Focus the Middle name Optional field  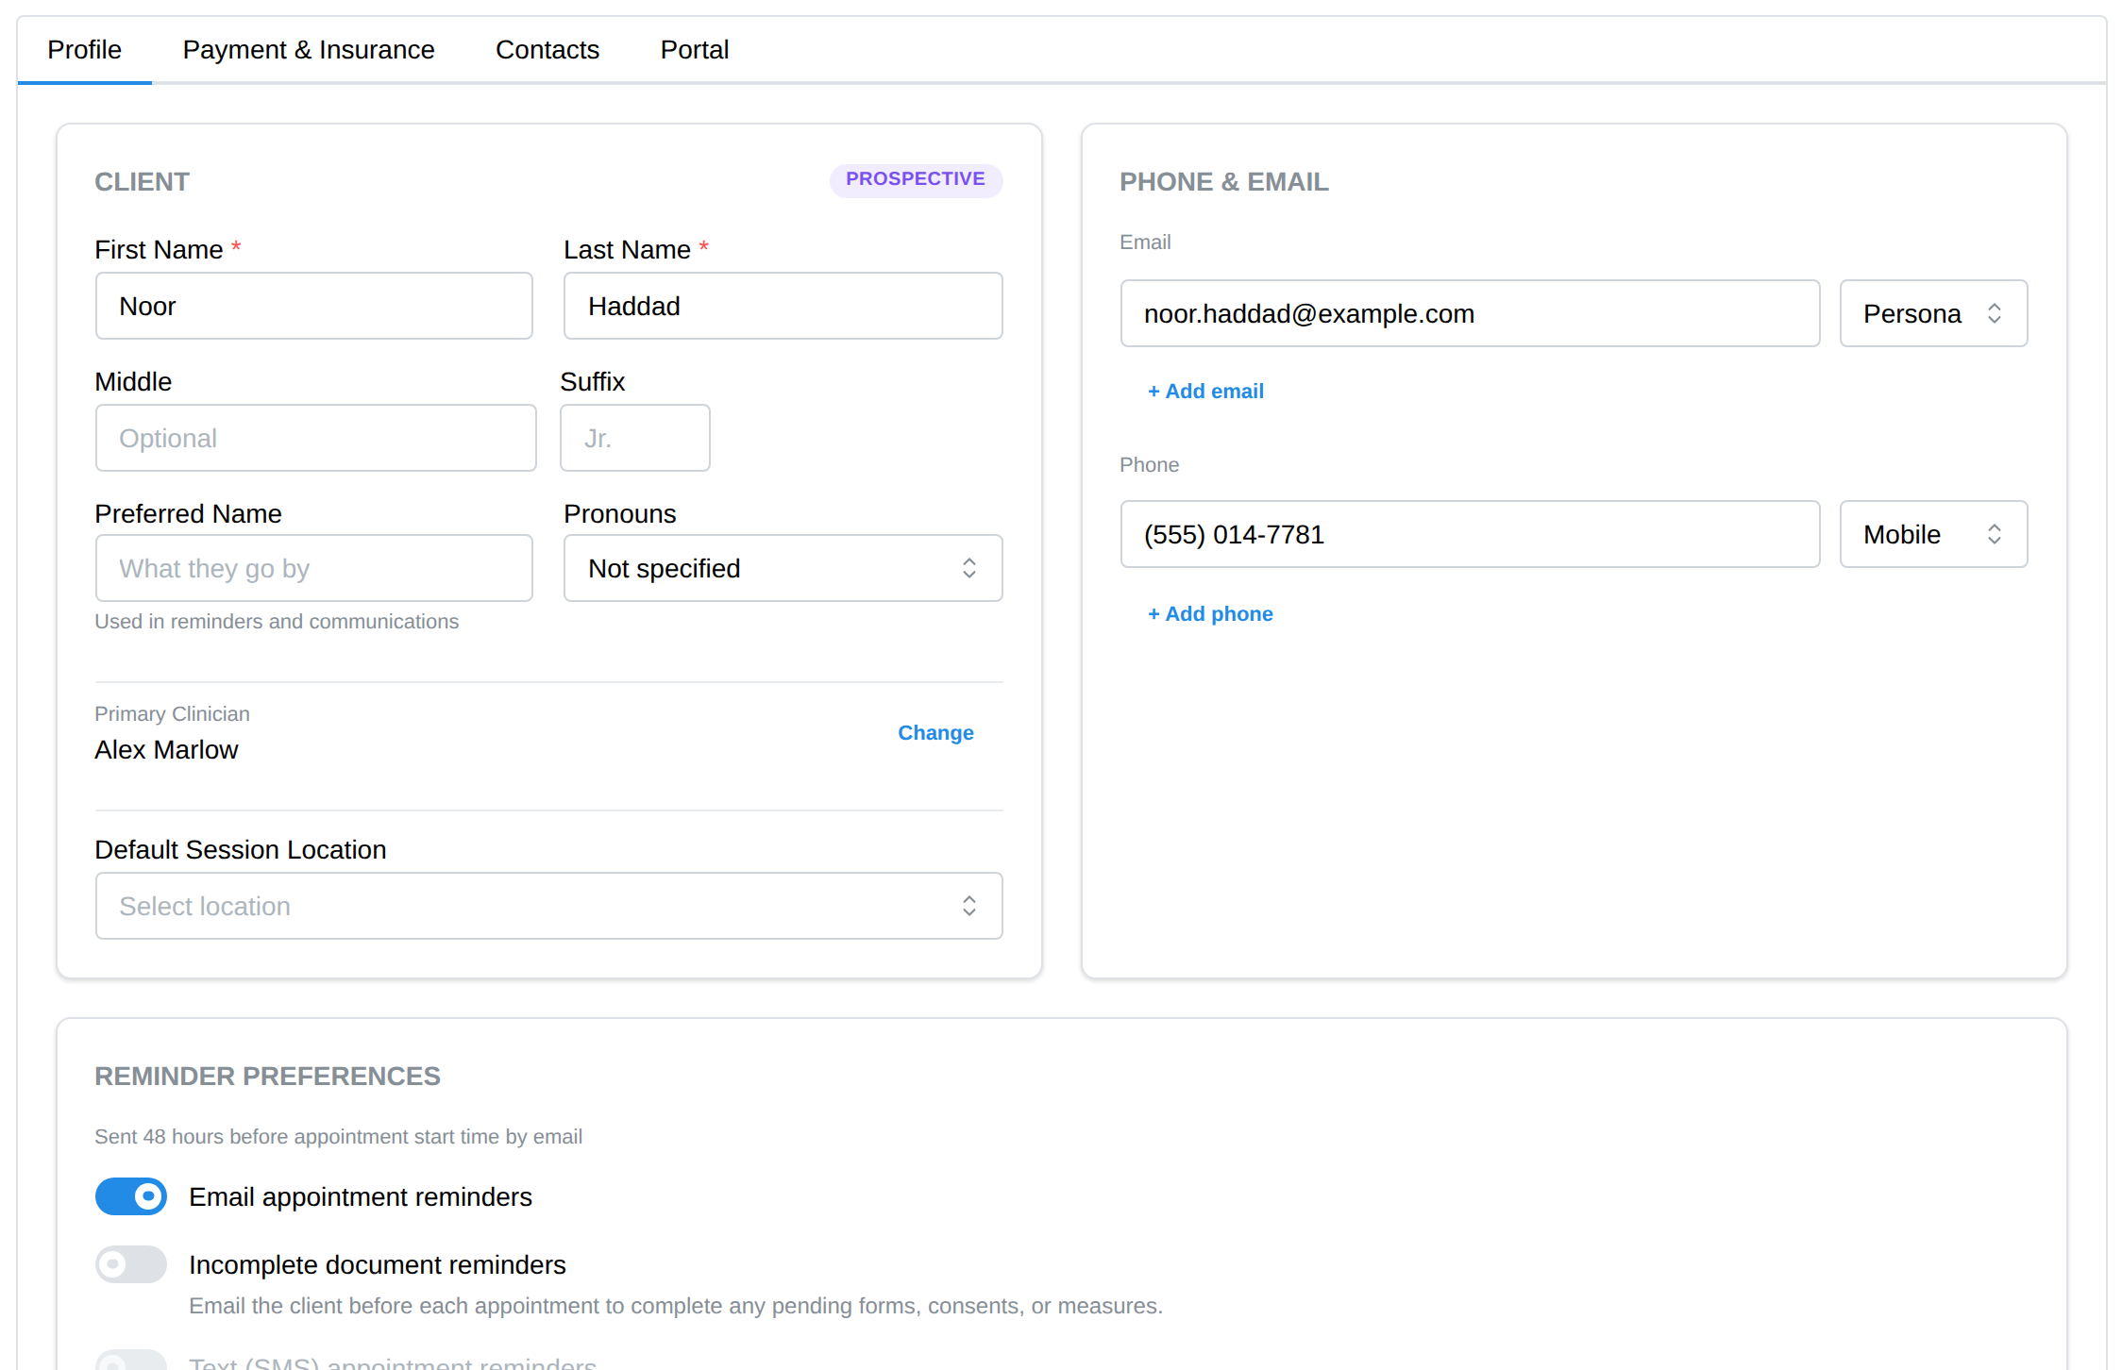316,438
